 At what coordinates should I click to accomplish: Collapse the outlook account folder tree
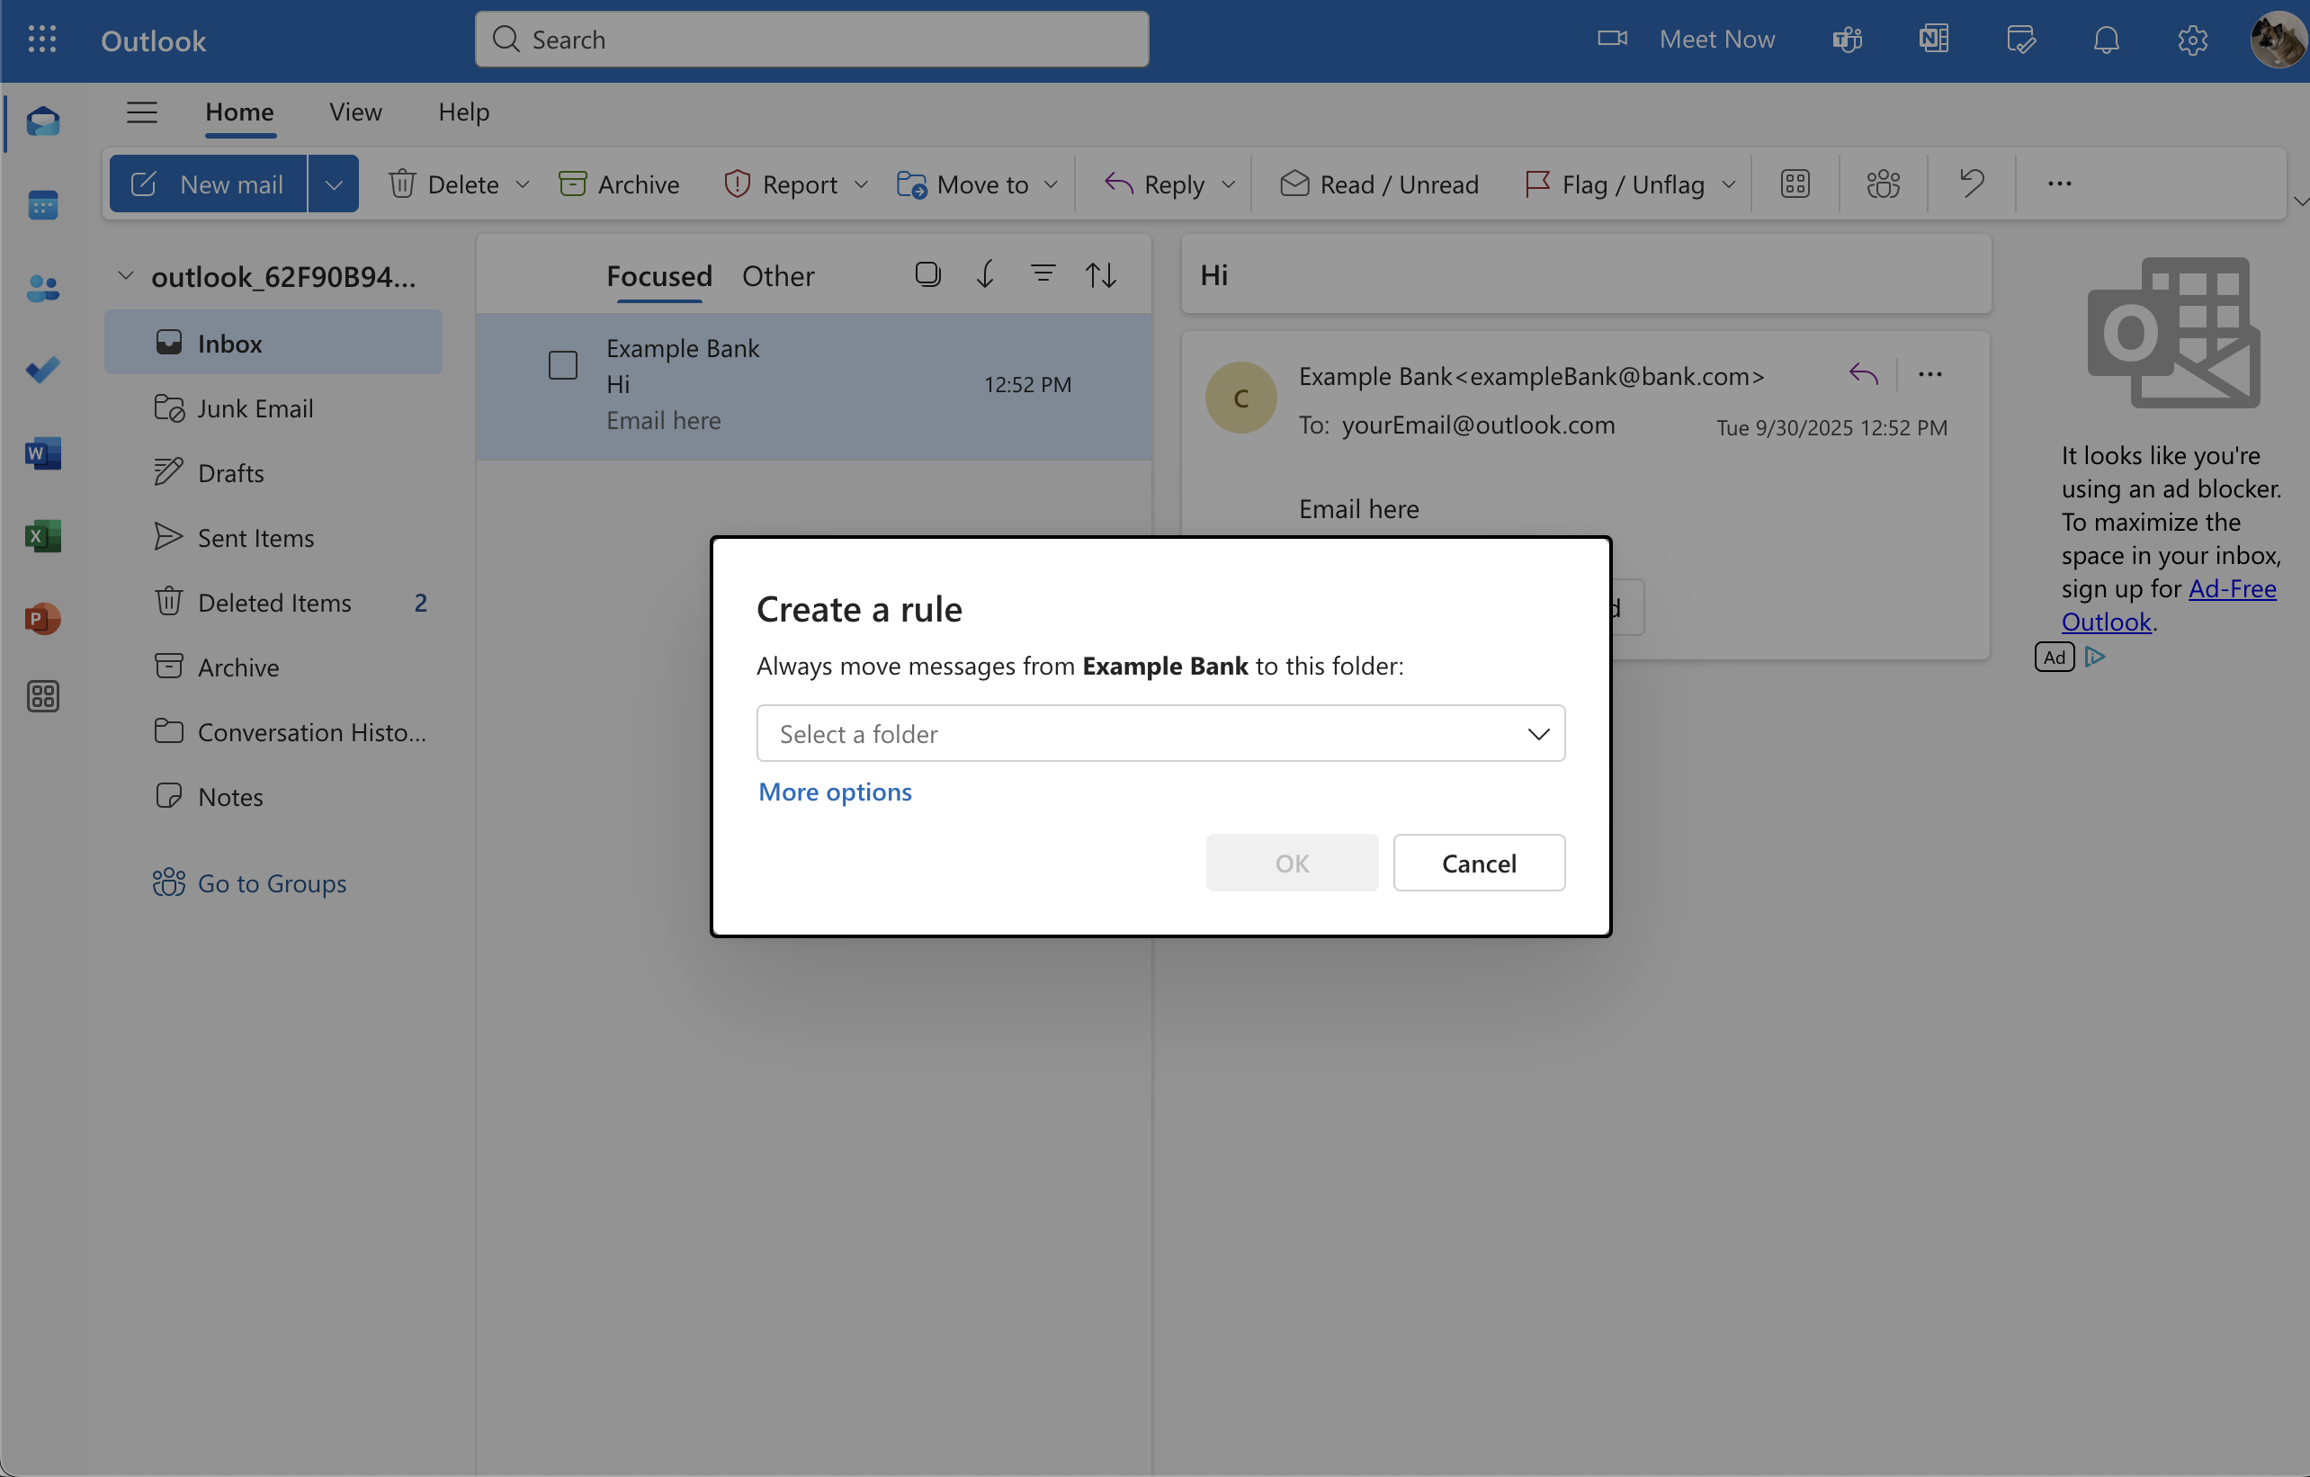[x=126, y=276]
